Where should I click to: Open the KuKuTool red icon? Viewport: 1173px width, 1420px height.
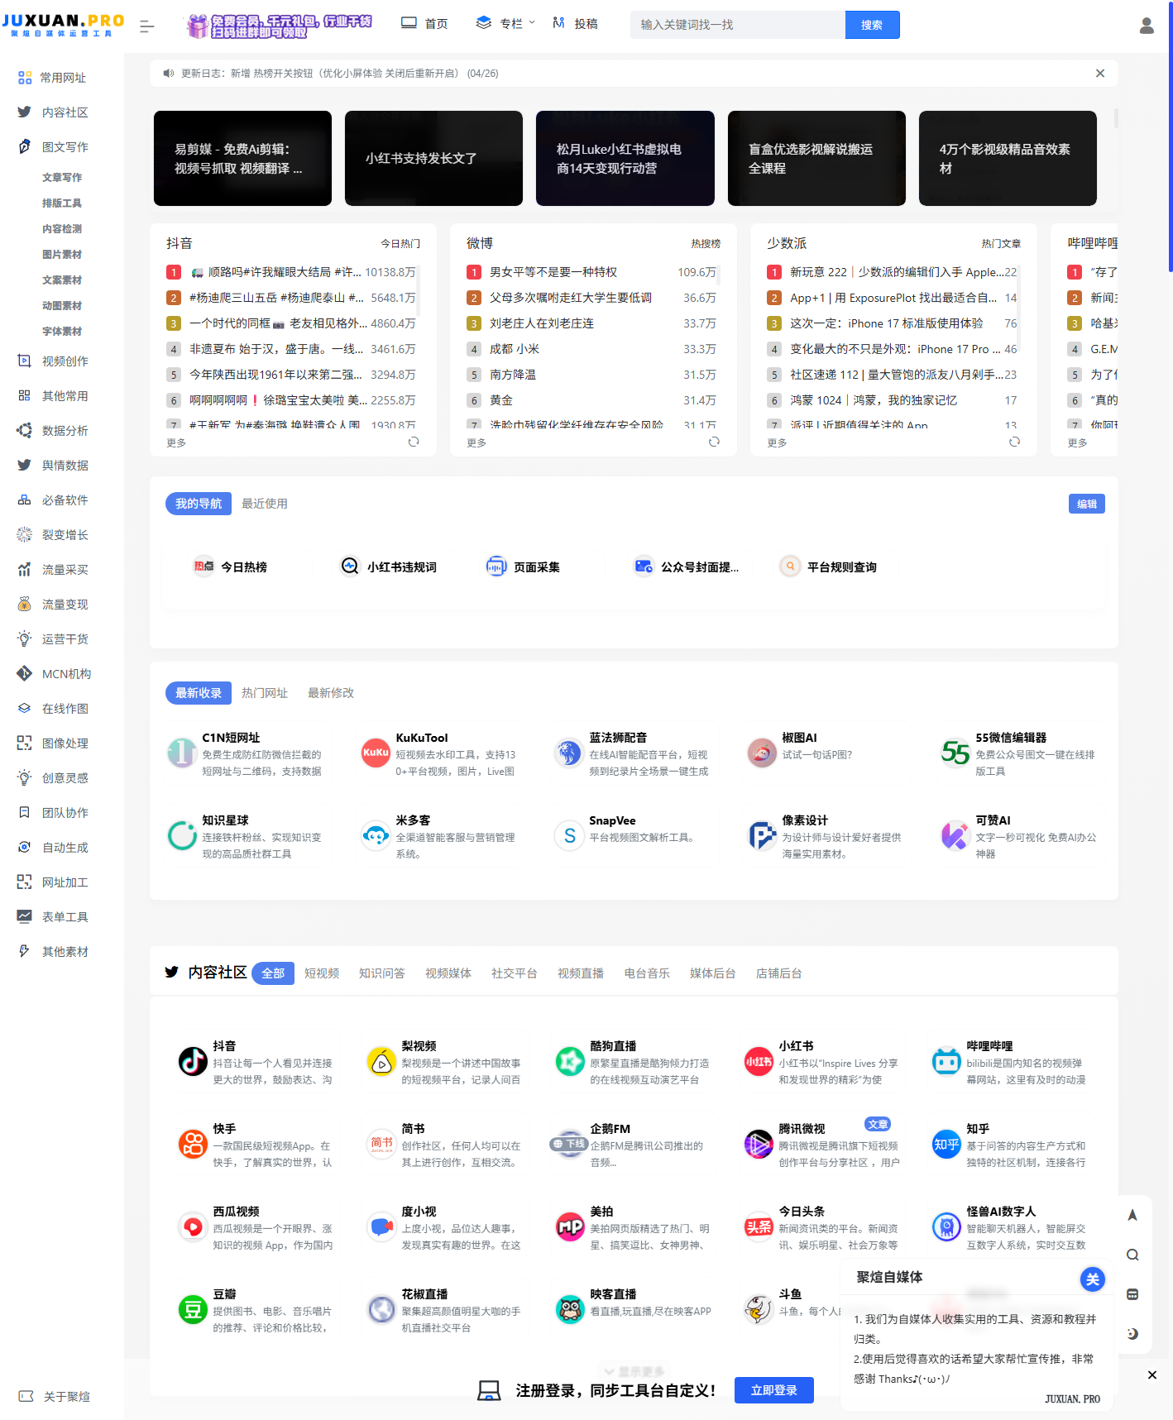(x=376, y=753)
